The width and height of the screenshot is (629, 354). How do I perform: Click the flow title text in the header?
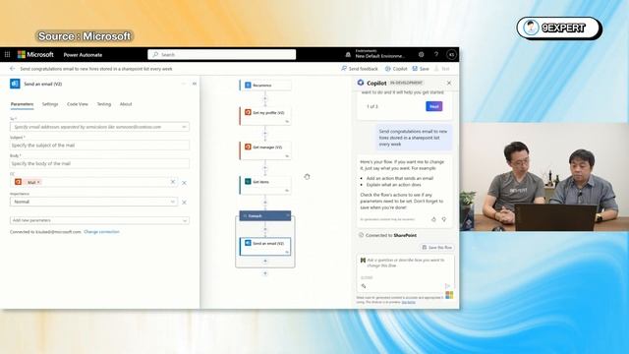96,69
